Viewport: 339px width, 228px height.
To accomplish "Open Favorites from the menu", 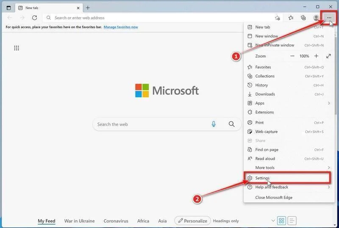I will point(289,67).
